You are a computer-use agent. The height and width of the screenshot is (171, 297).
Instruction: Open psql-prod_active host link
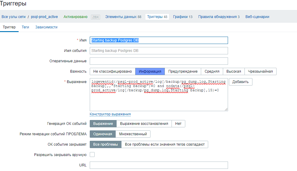click(x=44, y=17)
